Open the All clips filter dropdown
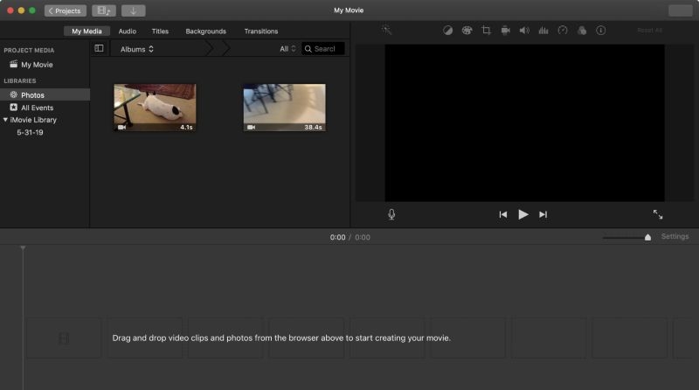Viewport: 699px width, 390px height. 287,49
